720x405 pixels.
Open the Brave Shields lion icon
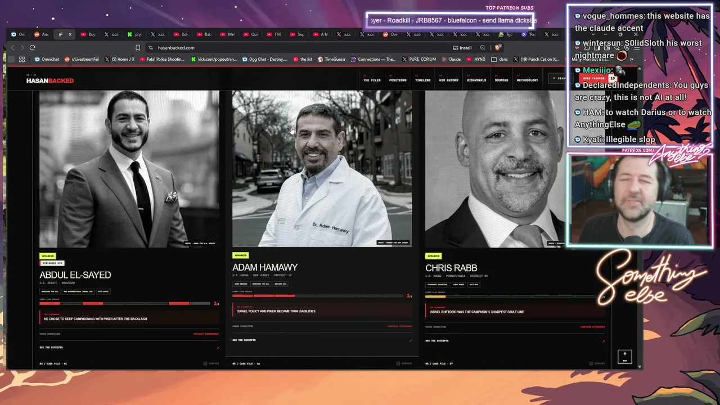(x=498, y=48)
